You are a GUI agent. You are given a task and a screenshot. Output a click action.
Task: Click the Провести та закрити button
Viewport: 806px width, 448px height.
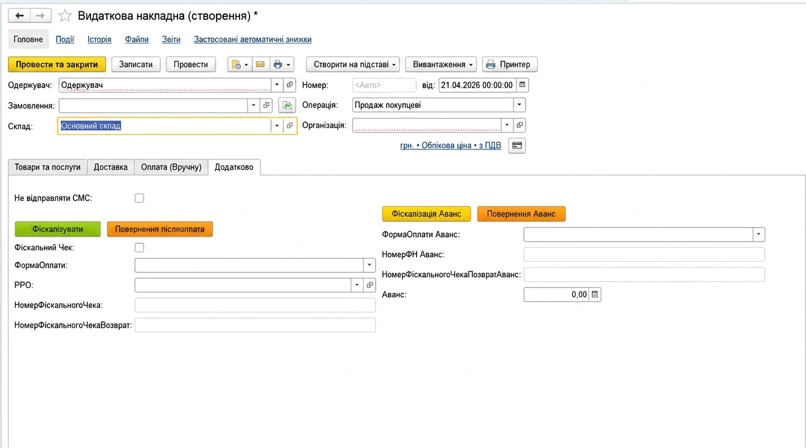pos(57,64)
